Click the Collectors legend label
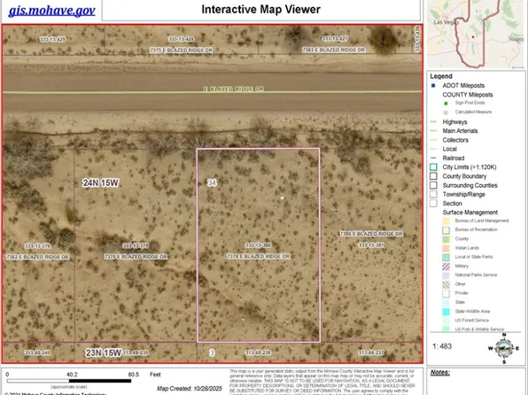This screenshot has width=528, height=395. [x=455, y=140]
